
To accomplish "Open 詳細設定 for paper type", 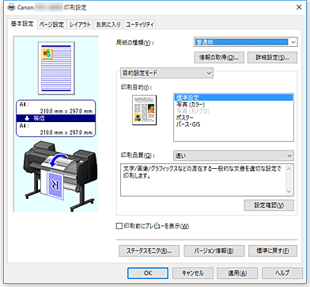I will click(272, 57).
